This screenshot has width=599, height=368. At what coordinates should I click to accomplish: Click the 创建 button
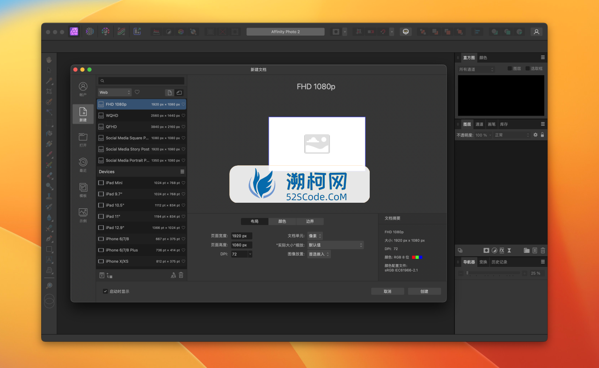(424, 291)
